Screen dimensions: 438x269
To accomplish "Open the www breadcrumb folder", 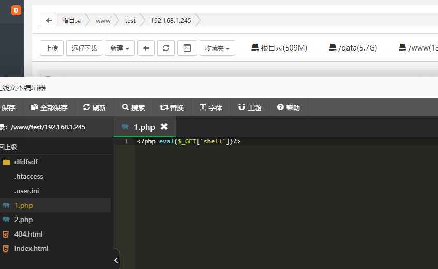I will point(103,20).
